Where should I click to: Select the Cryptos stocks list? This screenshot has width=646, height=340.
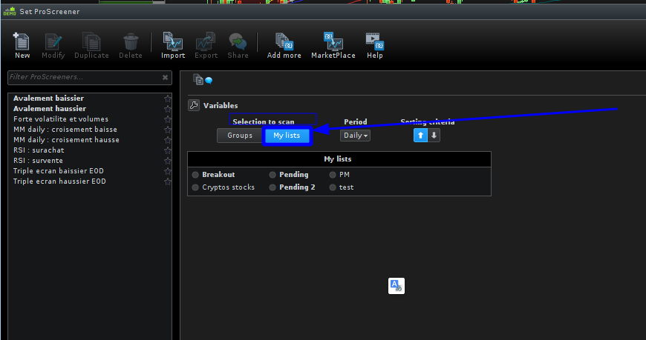[x=195, y=187]
